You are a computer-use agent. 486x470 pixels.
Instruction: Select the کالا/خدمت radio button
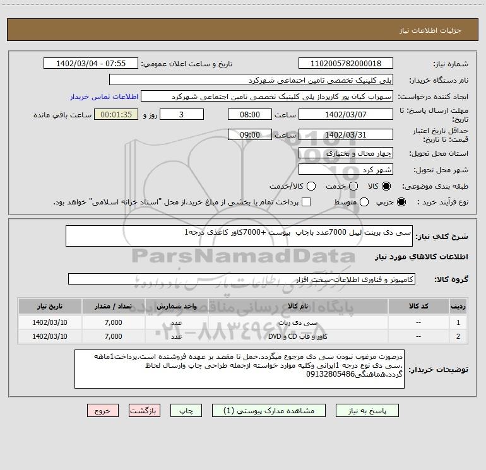pos(311,186)
